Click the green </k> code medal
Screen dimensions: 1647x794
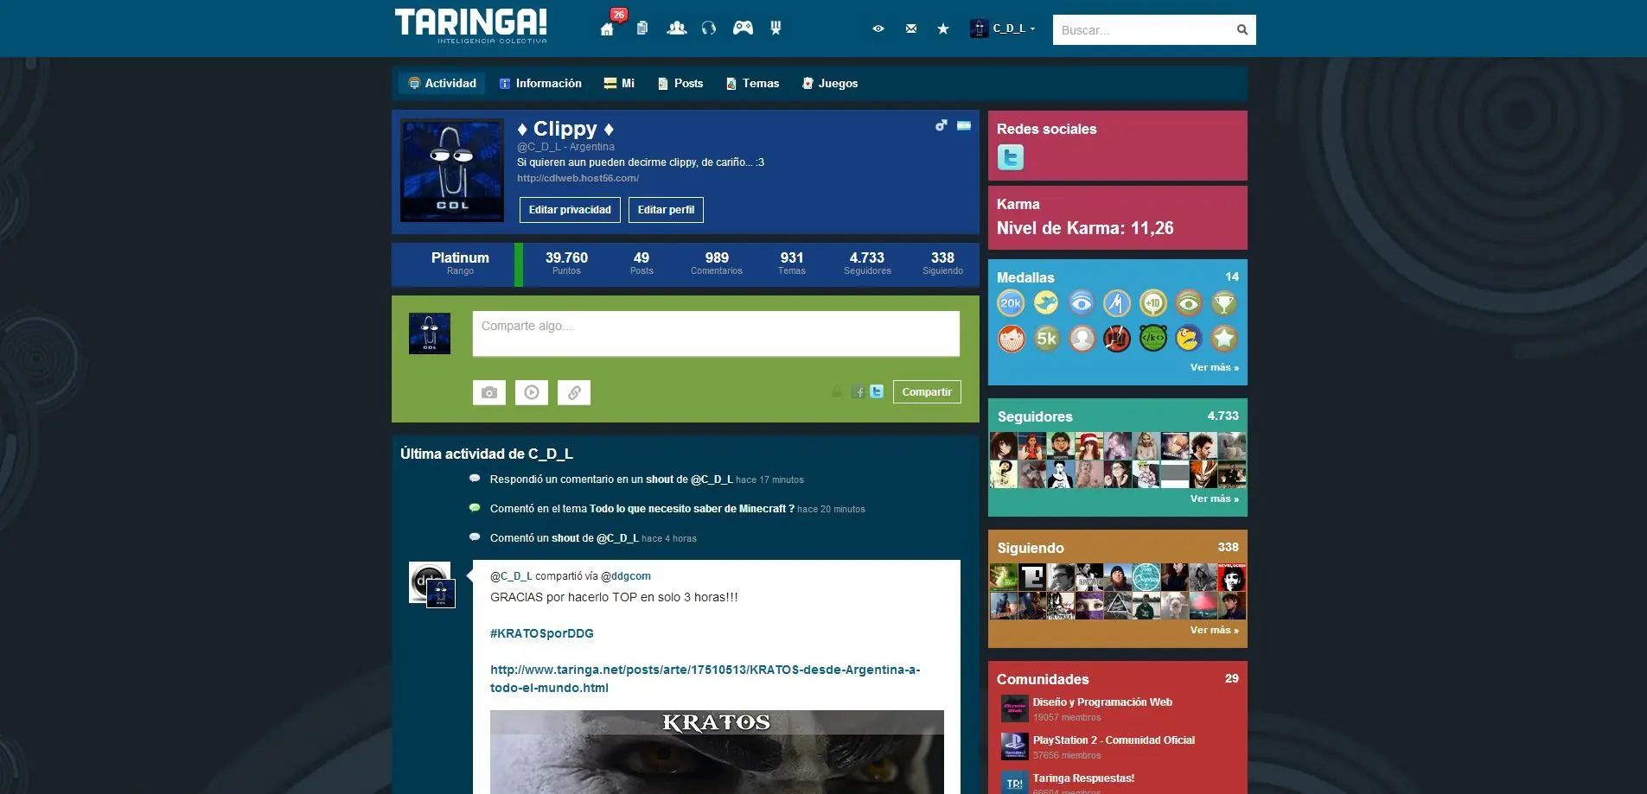coord(1152,339)
